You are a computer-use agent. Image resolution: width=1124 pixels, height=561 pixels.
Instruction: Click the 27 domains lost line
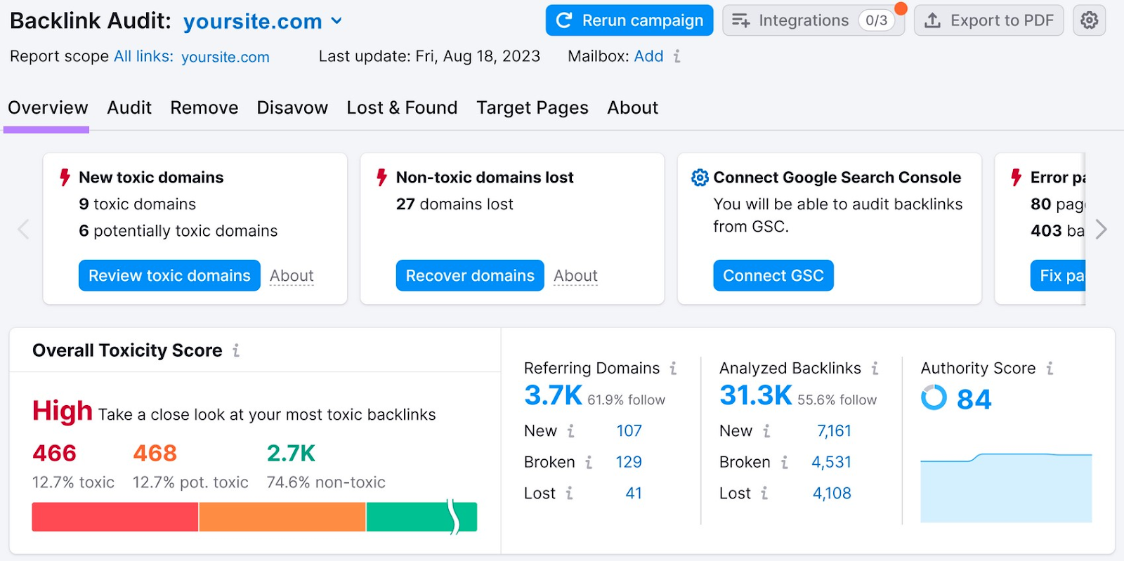[x=455, y=204]
